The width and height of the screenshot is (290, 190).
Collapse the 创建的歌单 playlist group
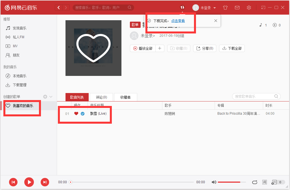tap(50, 96)
